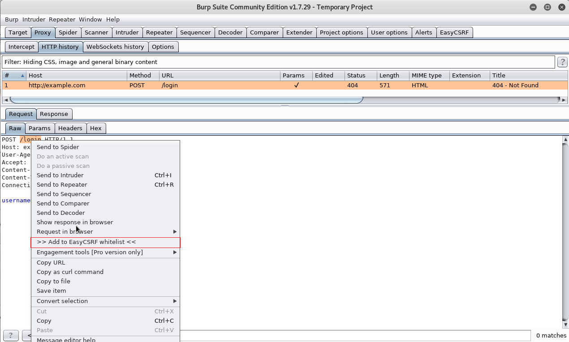The height and width of the screenshot is (342, 569).
Task: Choose Send to Sequencer
Action: pyautogui.click(x=105, y=194)
